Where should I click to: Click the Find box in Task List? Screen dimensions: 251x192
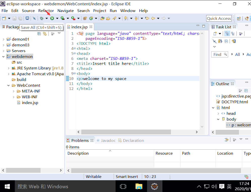[x=220, y=54]
